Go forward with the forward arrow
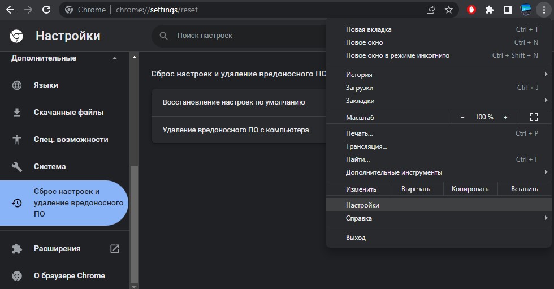554x289 pixels. [28, 10]
